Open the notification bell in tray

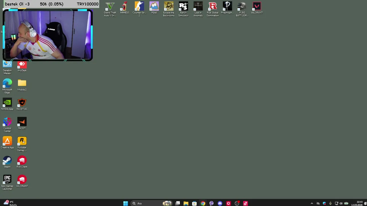coord(366,203)
